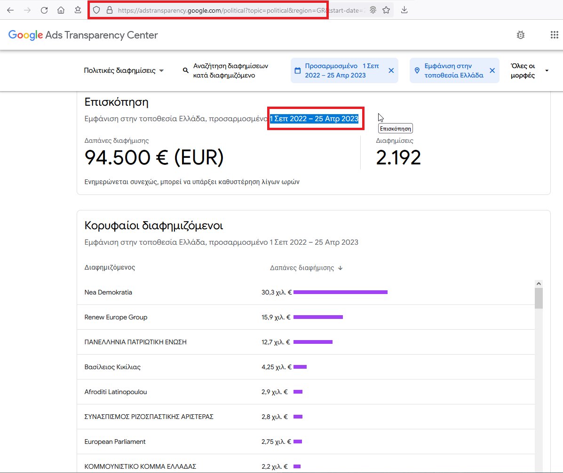Click the location pin icon

click(417, 70)
